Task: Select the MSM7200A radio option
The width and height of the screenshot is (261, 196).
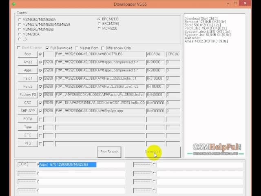Action: click(20, 34)
